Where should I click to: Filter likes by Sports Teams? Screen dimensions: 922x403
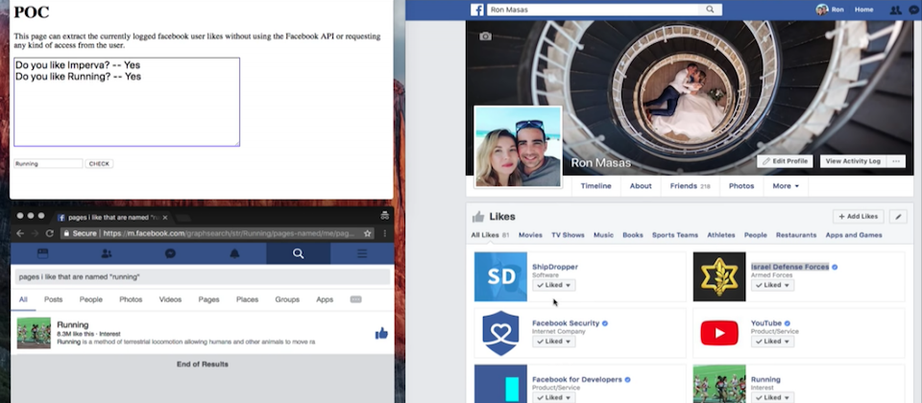coord(675,235)
